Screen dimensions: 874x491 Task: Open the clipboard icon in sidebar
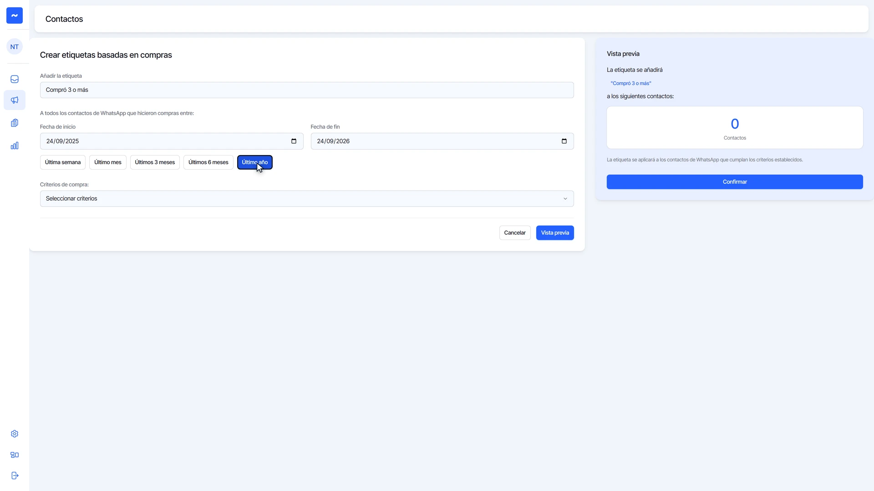point(15,123)
